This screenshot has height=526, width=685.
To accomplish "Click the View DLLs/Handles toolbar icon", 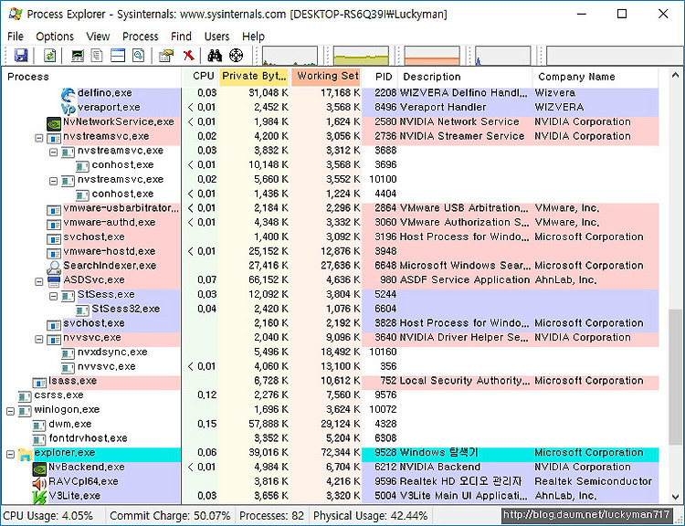I will pos(139,56).
